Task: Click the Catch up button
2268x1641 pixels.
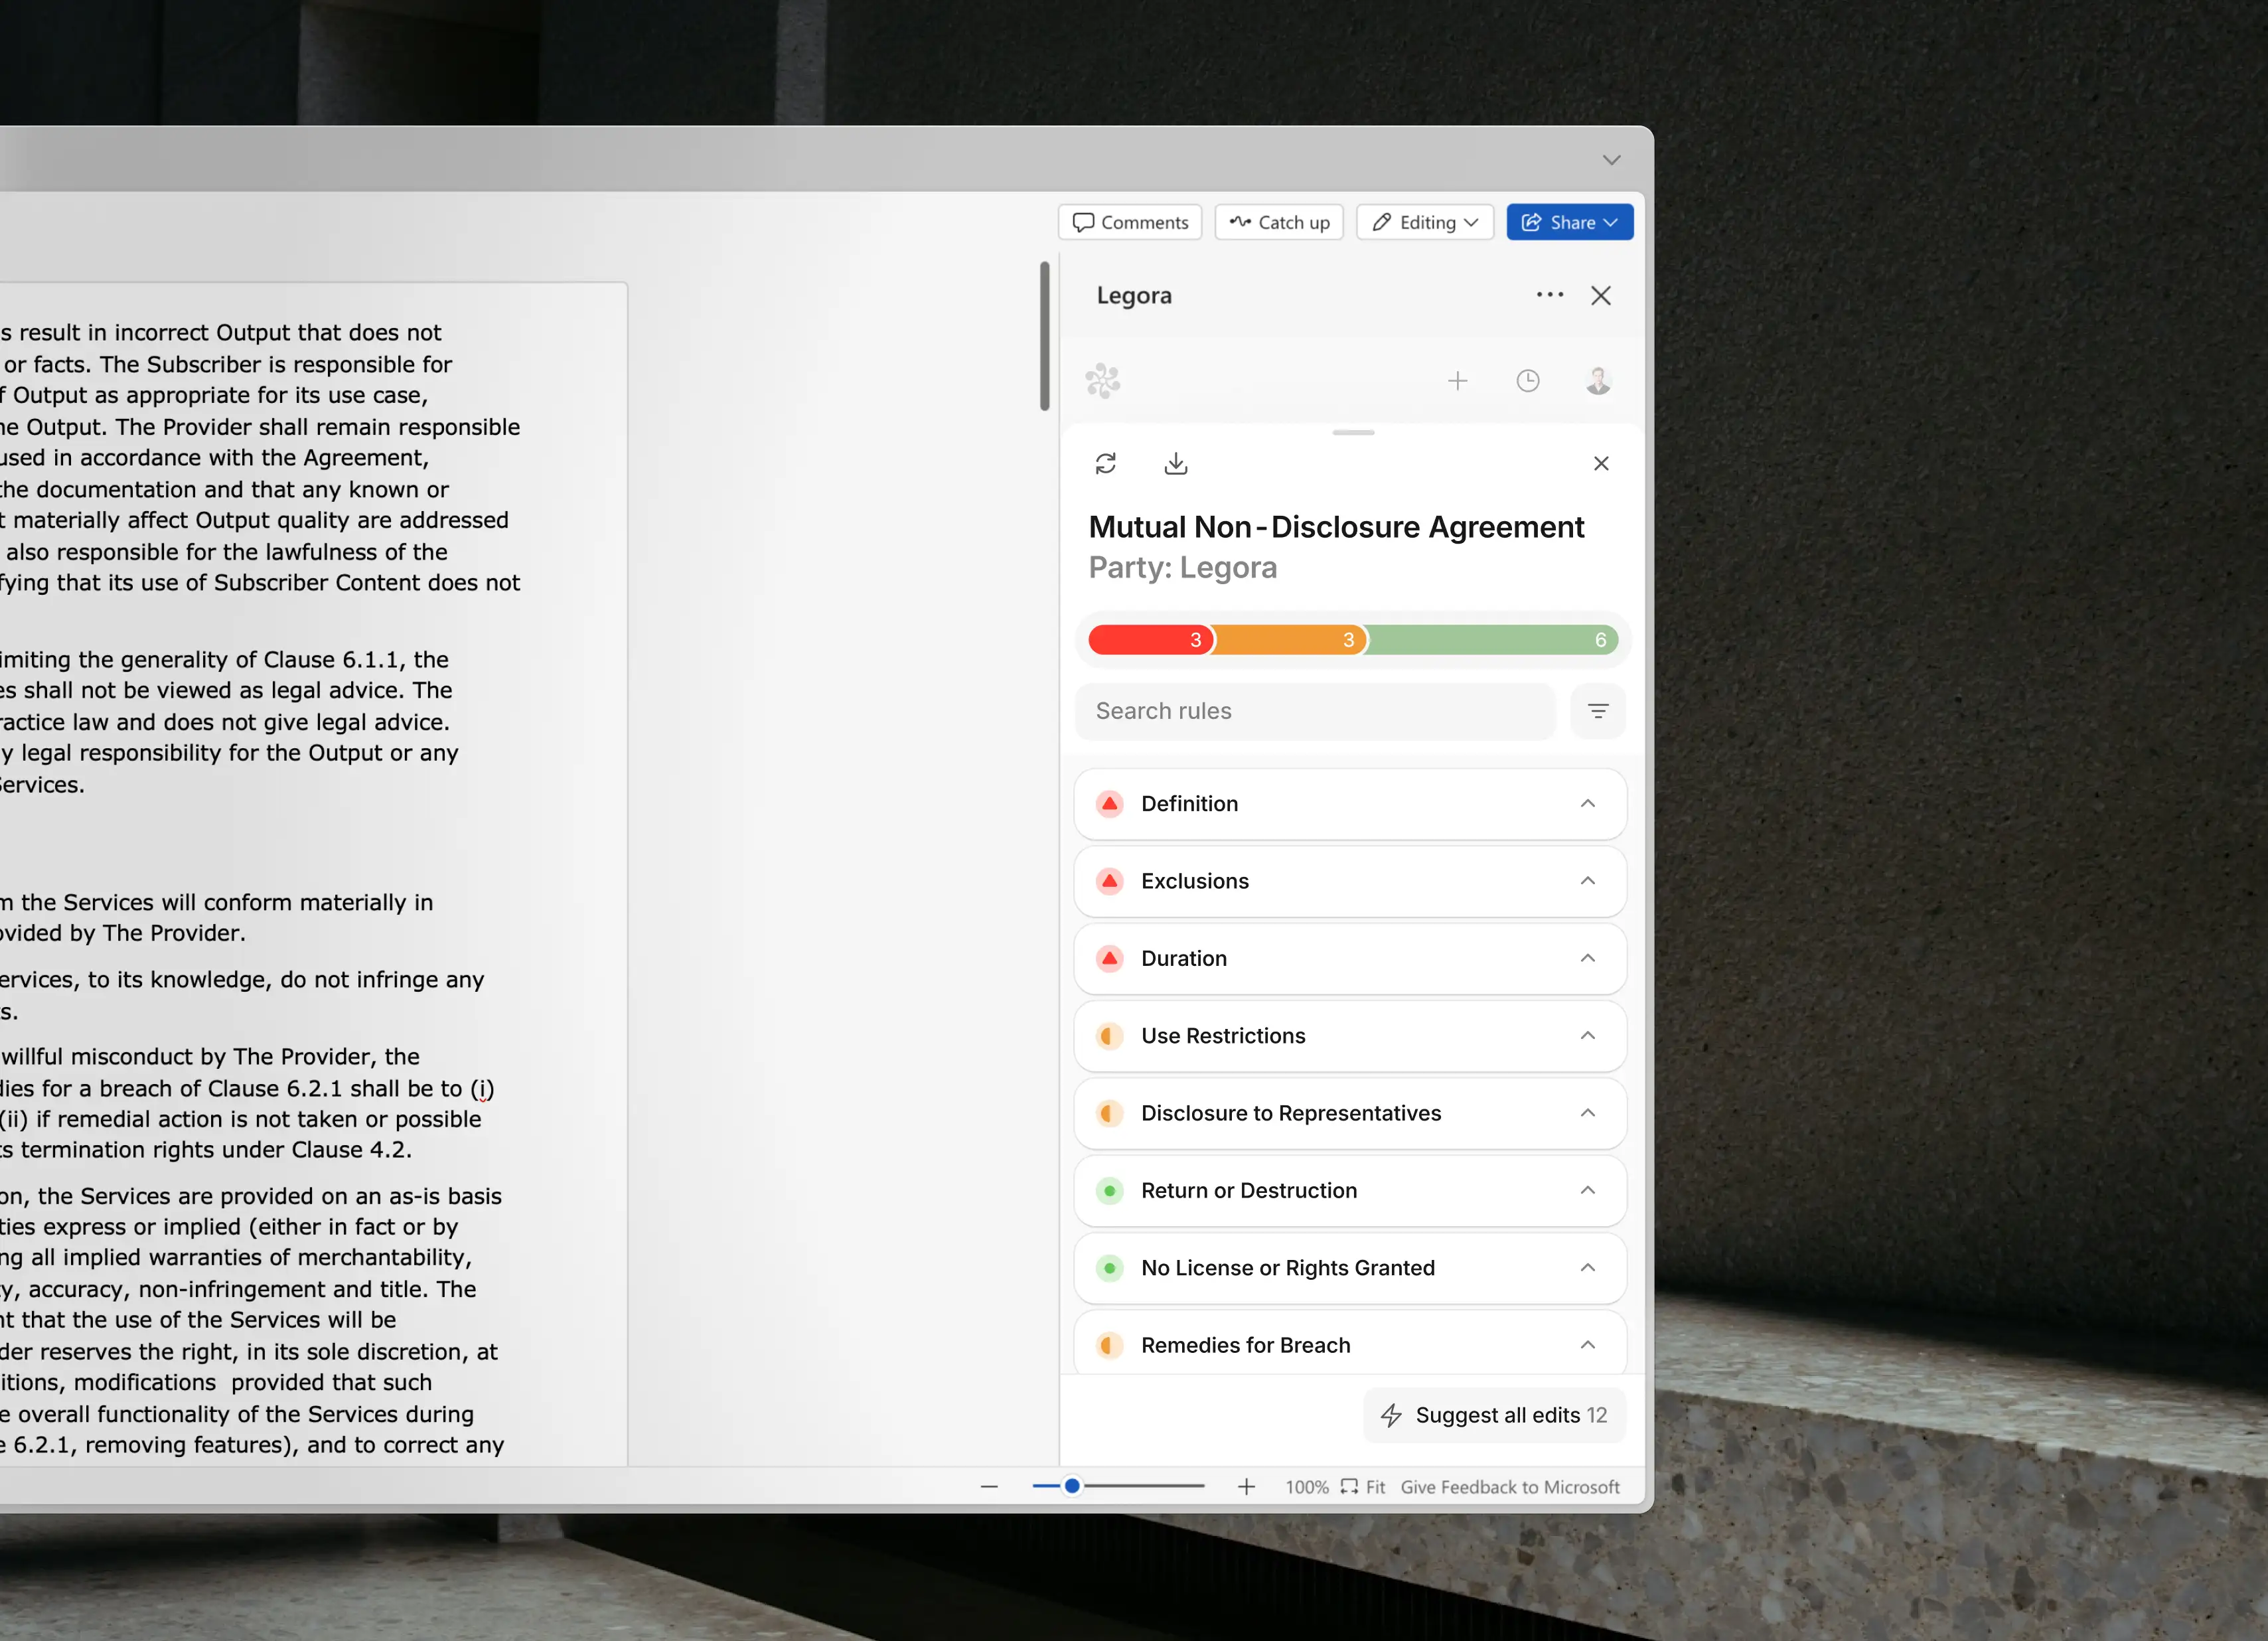Action: pos(1279,222)
